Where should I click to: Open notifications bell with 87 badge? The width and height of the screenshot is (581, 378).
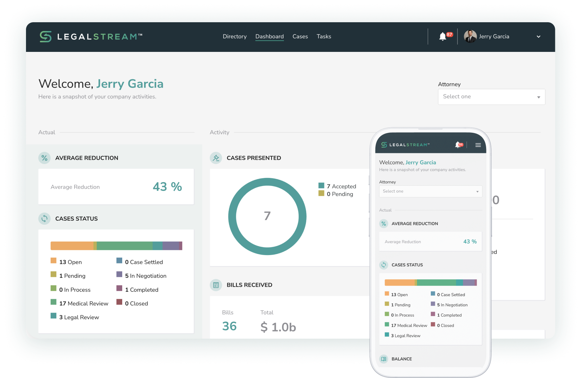point(443,37)
